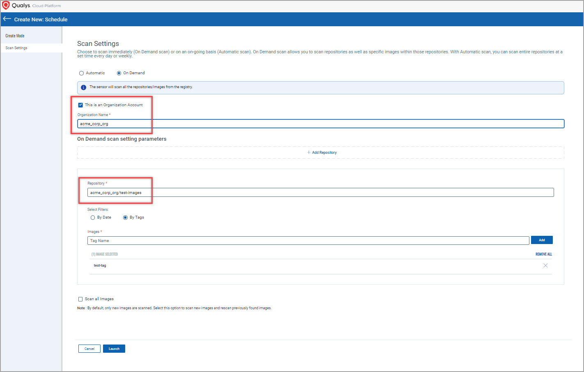
Task: Focus the Organization Name input field
Action: pyautogui.click(x=320, y=124)
